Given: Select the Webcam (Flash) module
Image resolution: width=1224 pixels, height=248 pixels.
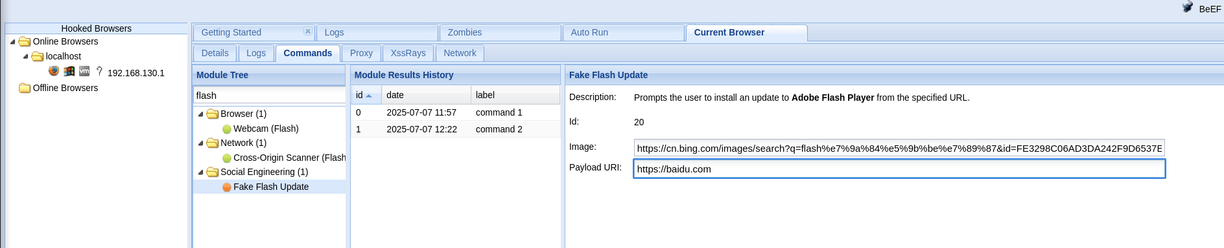Looking at the screenshot, I should [266, 129].
